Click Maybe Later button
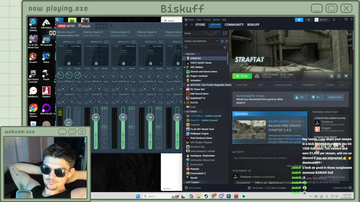The height and width of the screenshot is (202, 360). (335, 97)
